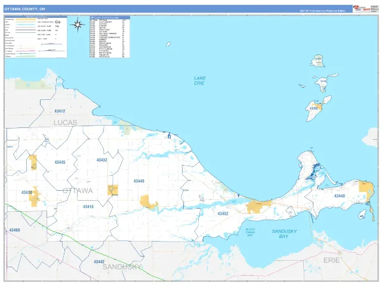This screenshot has width=382, height=287.
Task: Click the OAK HARBOR row in index
Action: pos(107,47)
